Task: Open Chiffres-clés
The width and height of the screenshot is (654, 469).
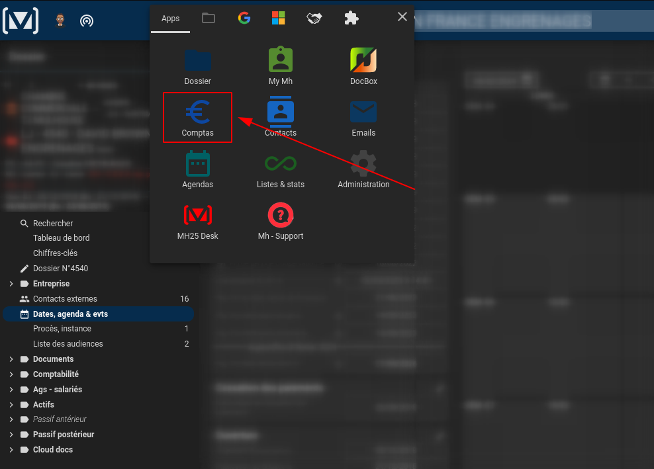Action: coord(55,253)
